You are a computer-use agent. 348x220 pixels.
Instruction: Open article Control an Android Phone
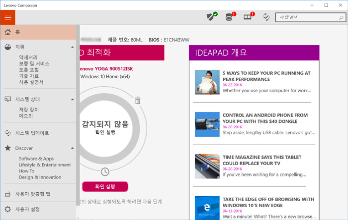(265, 118)
